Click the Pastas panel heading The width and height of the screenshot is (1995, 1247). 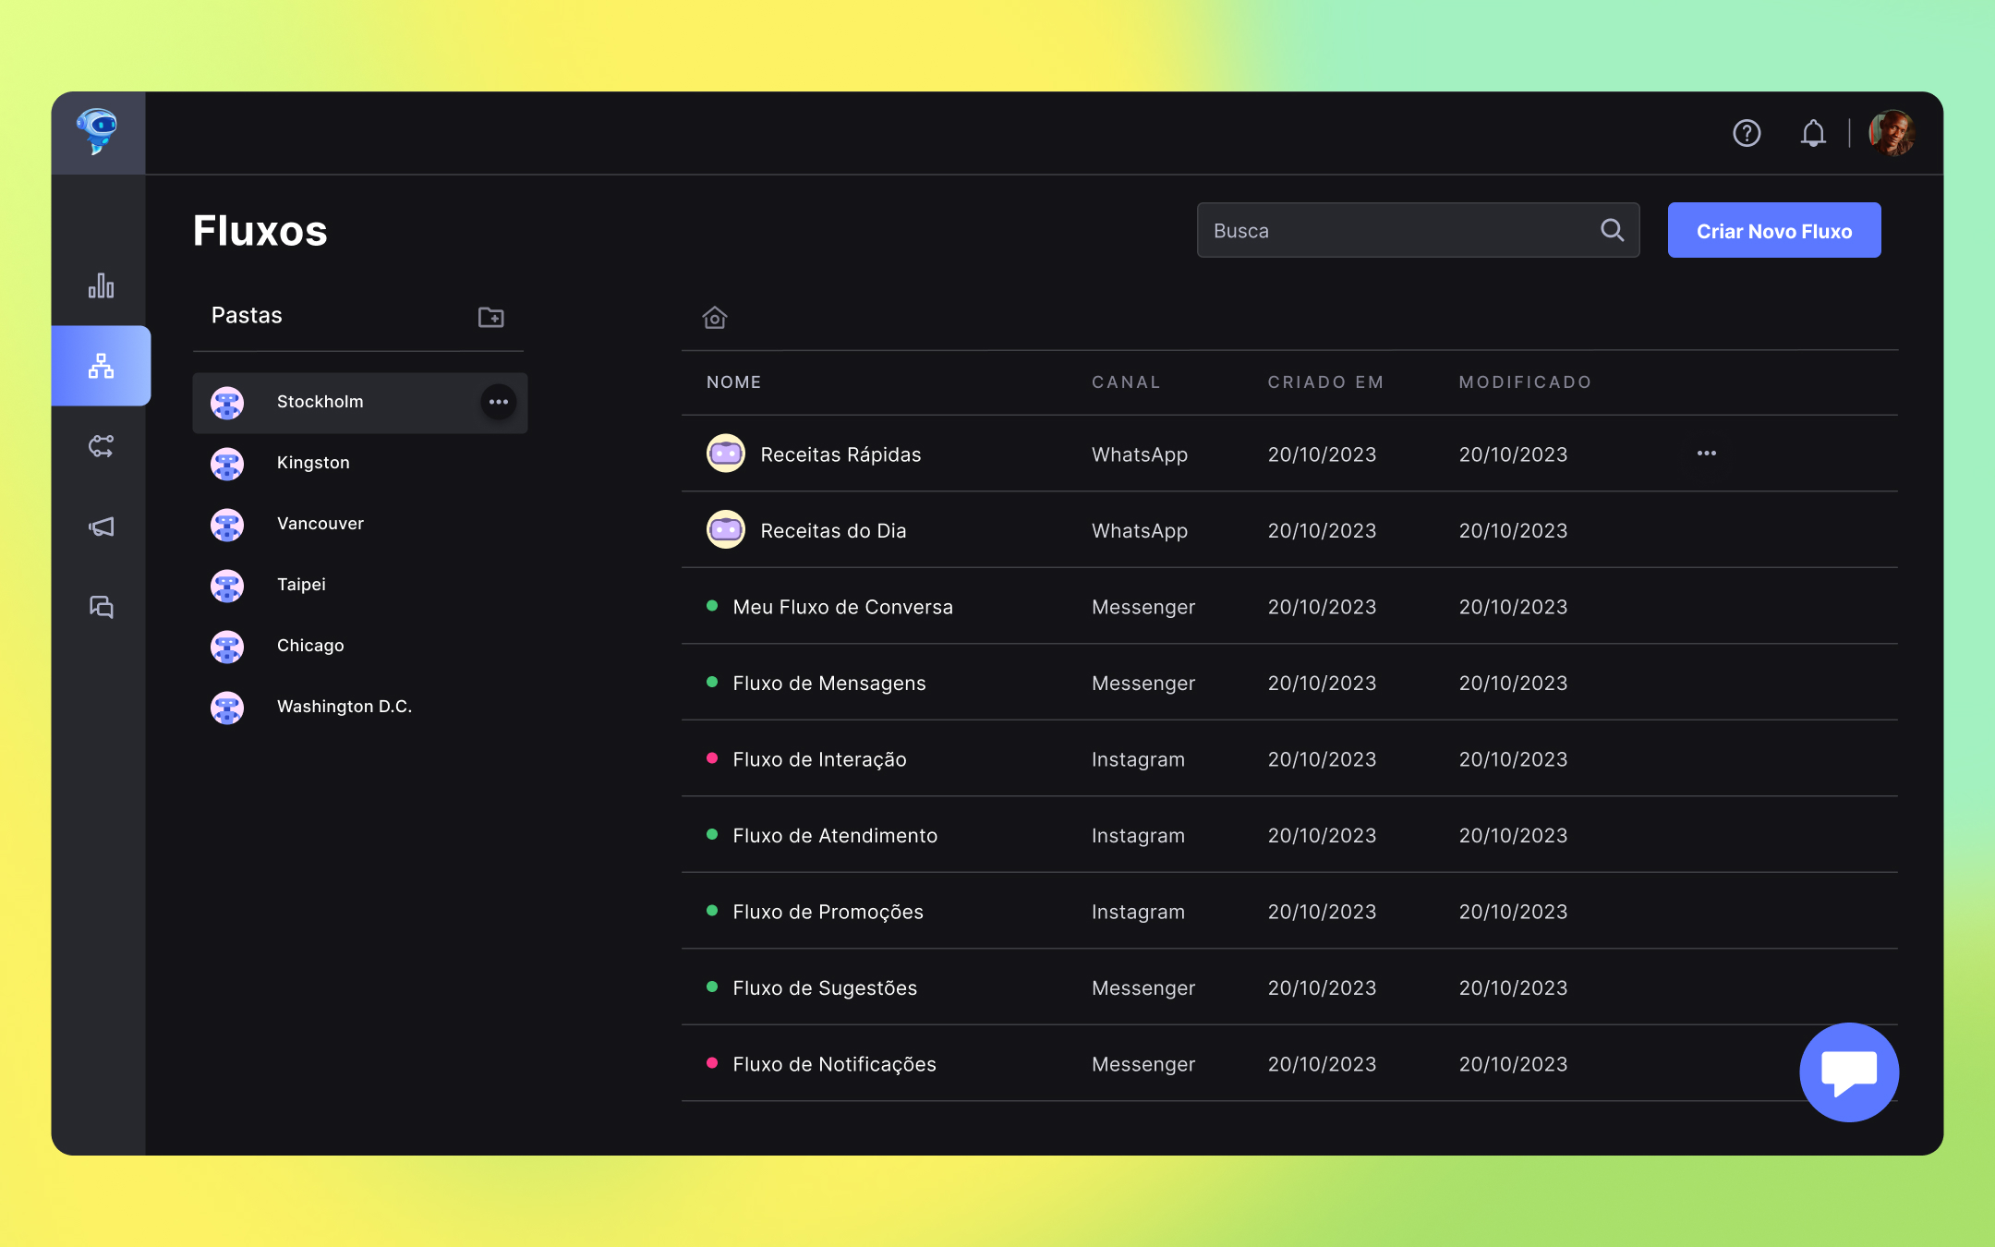point(247,316)
